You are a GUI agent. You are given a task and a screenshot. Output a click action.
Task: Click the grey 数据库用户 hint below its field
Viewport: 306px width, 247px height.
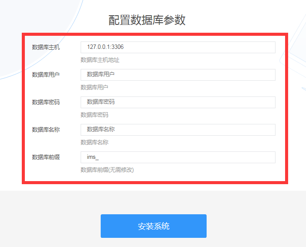95,87
